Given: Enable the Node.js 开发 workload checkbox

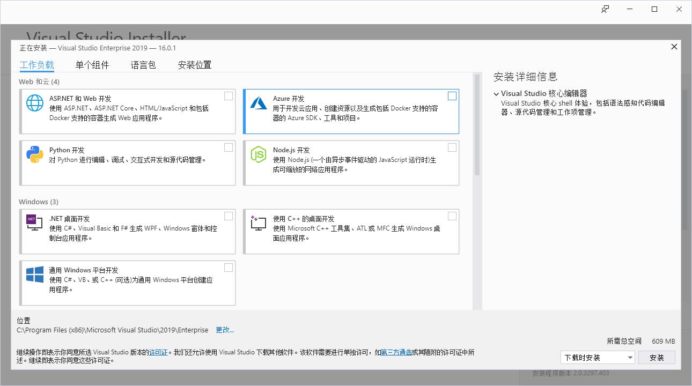Looking at the screenshot, I should (x=452, y=147).
